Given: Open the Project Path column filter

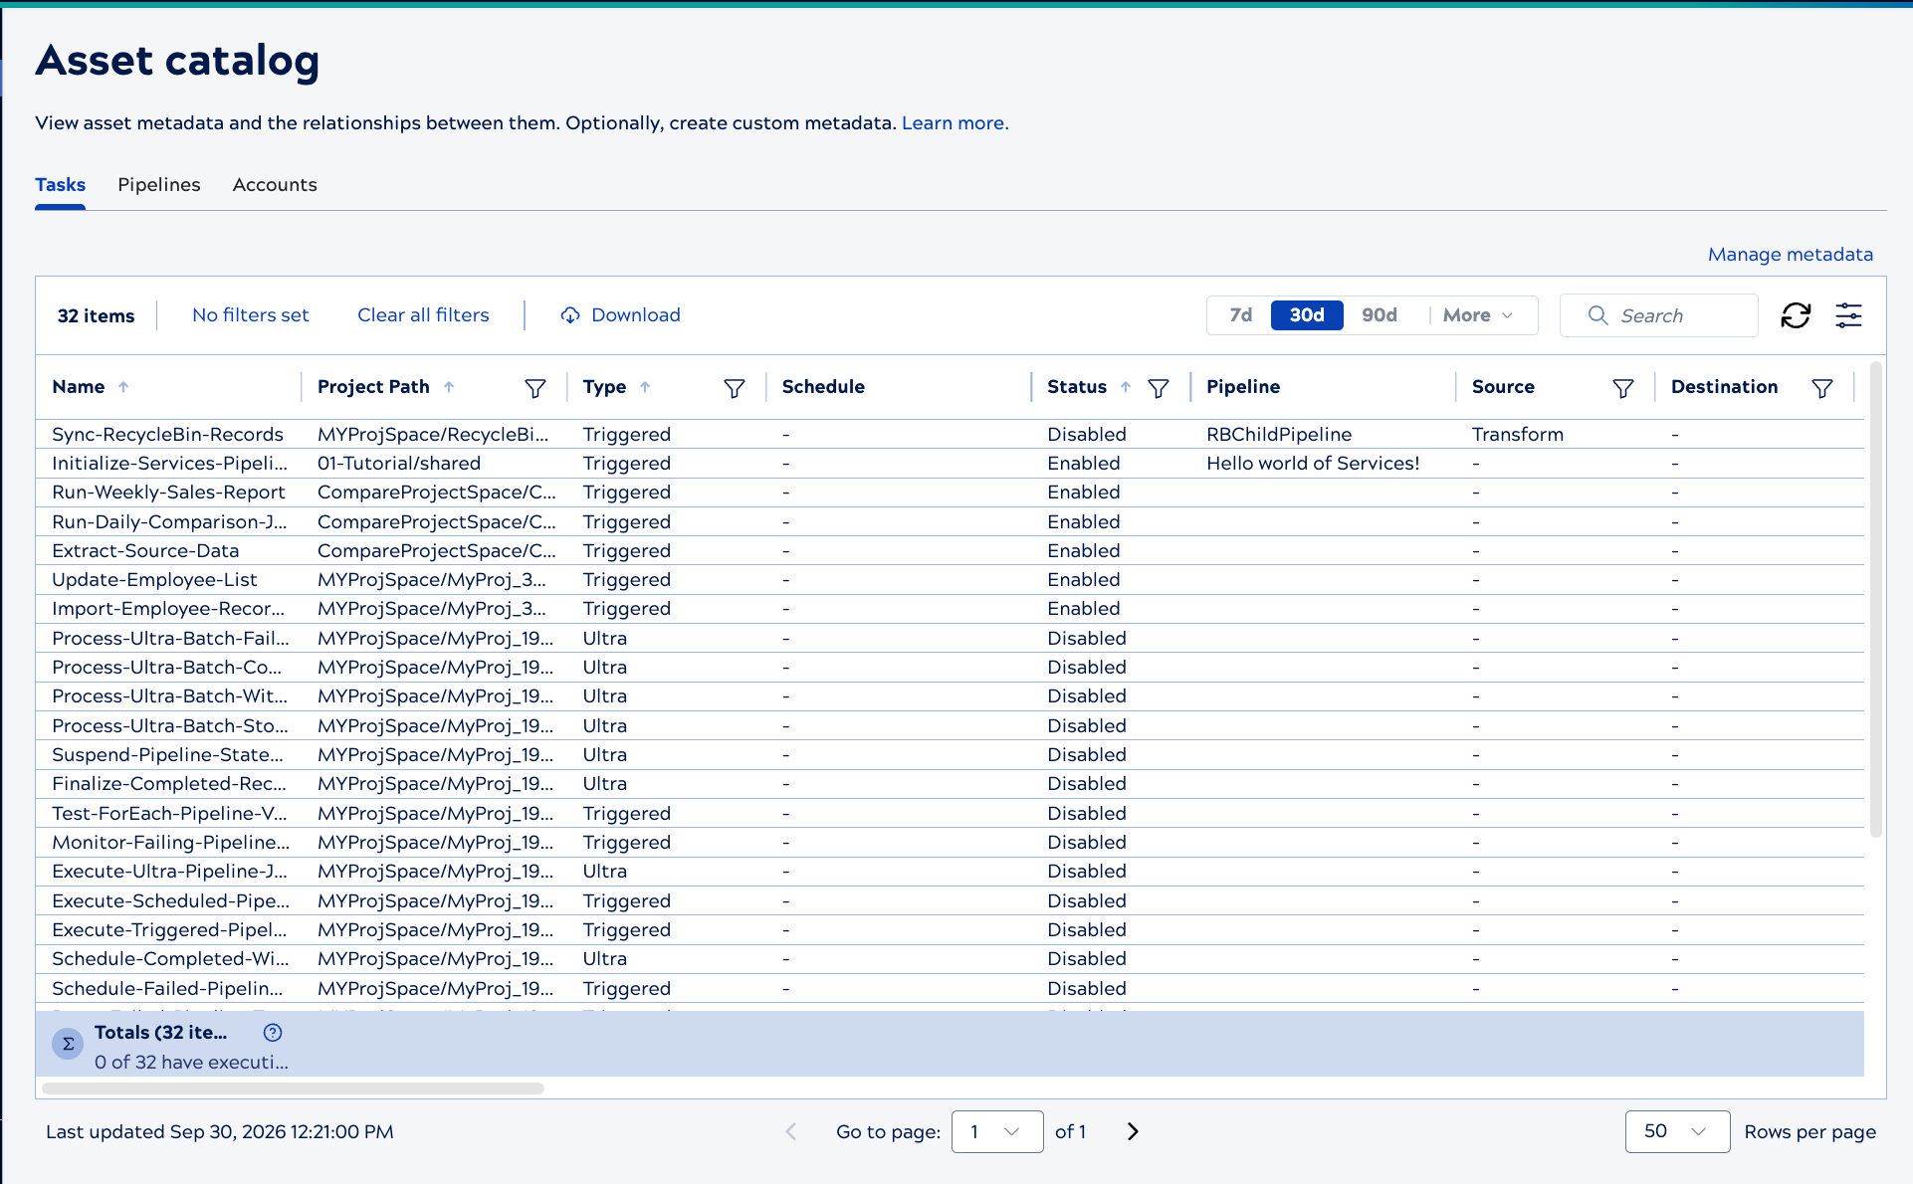Looking at the screenshot, I should click(x=535, y=388).
